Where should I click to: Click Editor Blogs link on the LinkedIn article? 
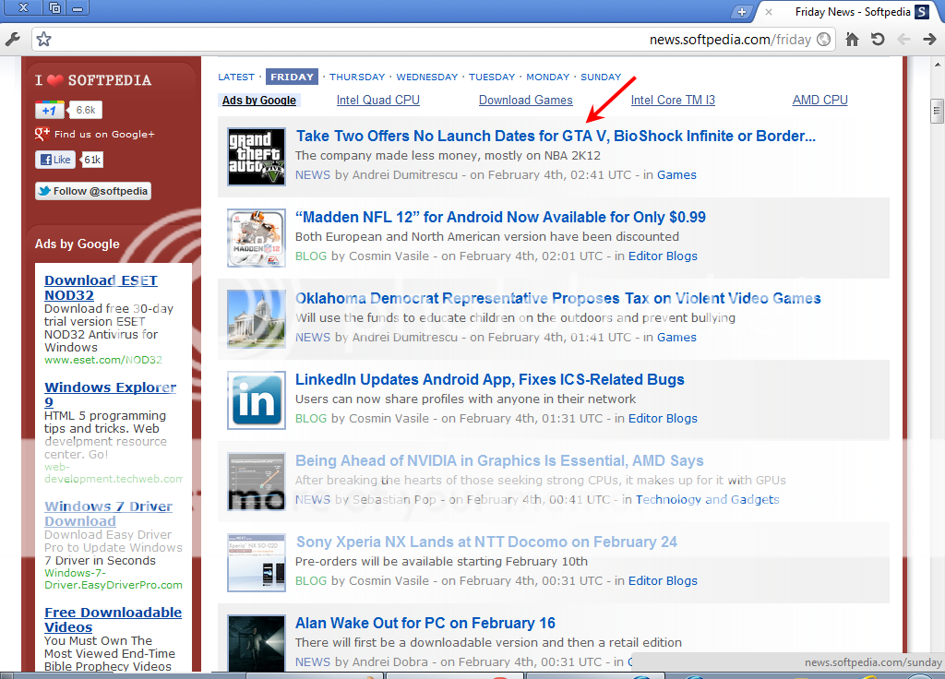pos(663,419)
